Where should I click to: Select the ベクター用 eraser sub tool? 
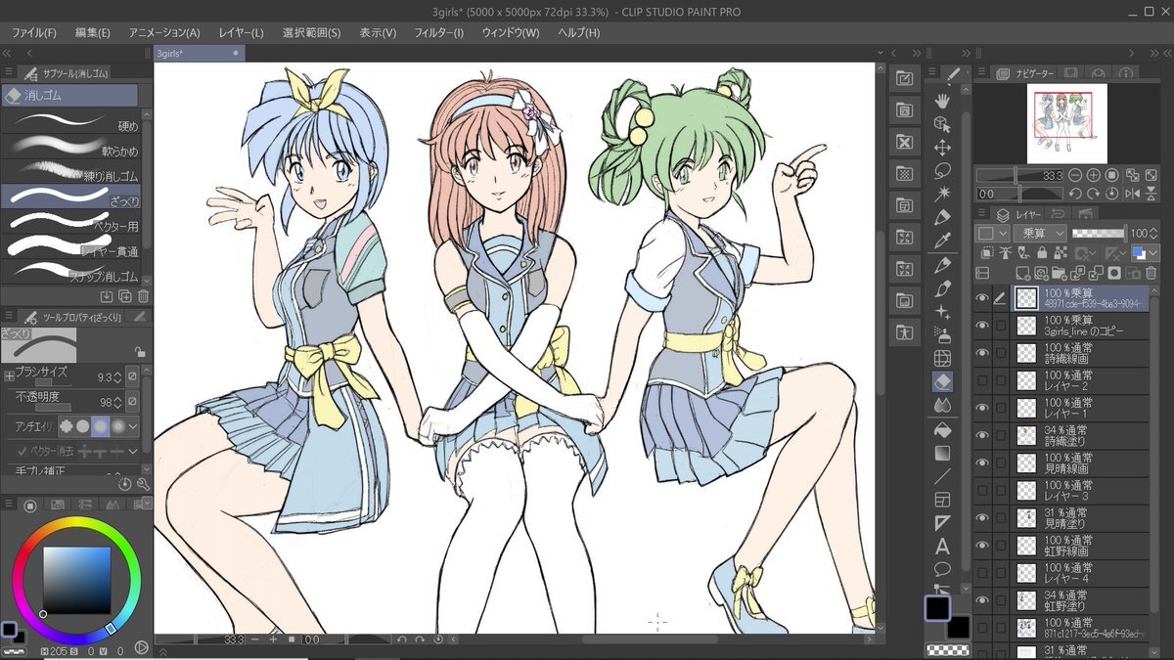(x=70, y=222)
